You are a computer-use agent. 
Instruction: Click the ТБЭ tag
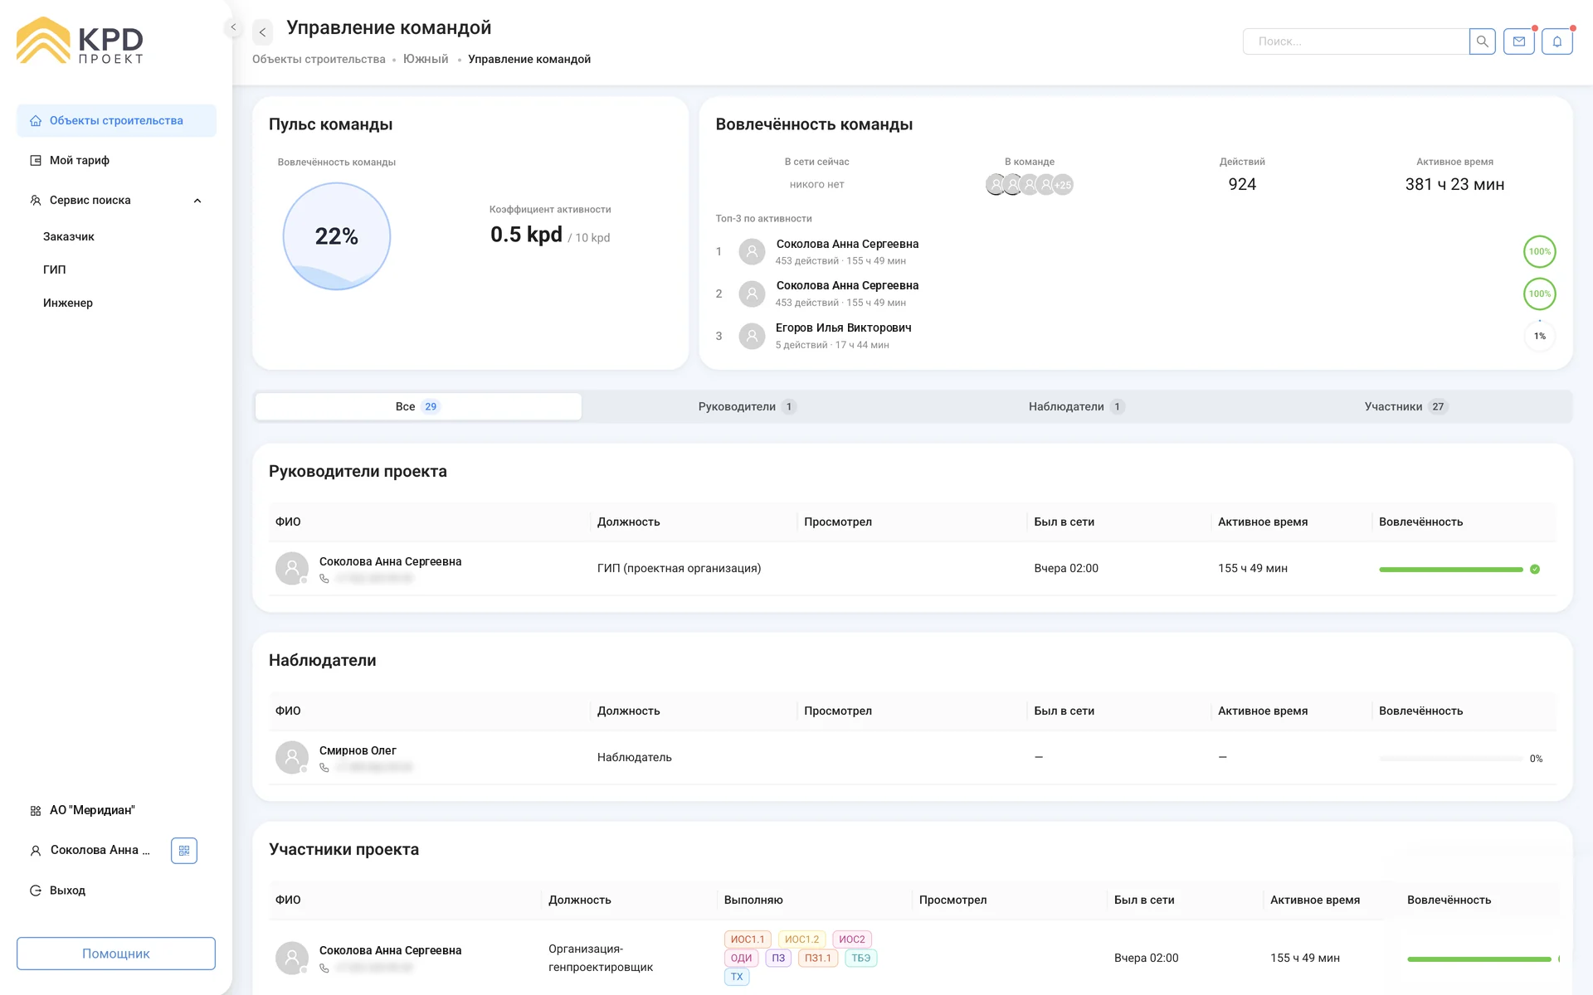click(861, 959)
